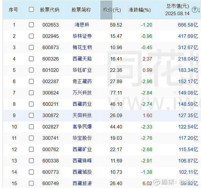Open stock link 西藏药业

(82, 104)
